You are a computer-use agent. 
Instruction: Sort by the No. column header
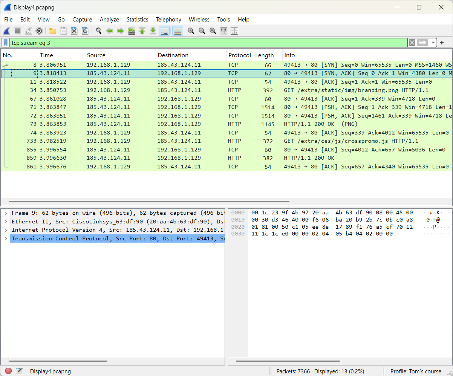(19, 55)
